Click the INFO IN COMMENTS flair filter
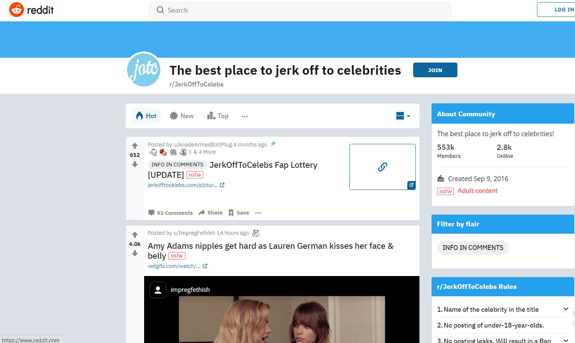This screenshot has width=575, height=343. coord(473,248)
